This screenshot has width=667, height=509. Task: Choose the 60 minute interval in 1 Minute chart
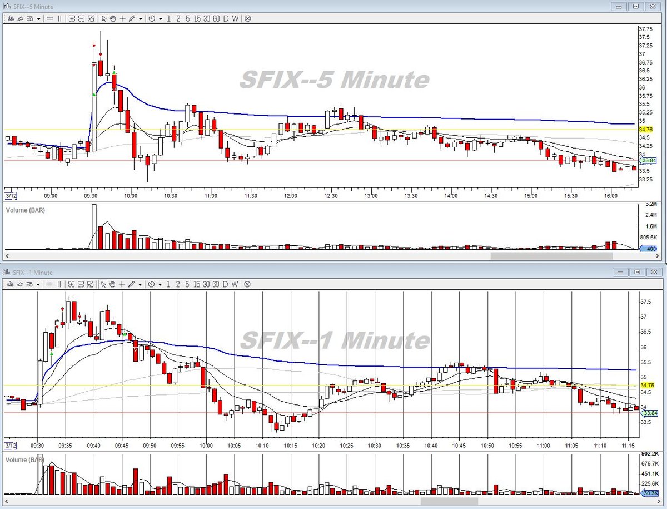[216, 284]
